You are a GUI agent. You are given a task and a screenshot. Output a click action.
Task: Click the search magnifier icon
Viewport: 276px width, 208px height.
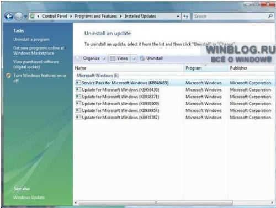270,16
